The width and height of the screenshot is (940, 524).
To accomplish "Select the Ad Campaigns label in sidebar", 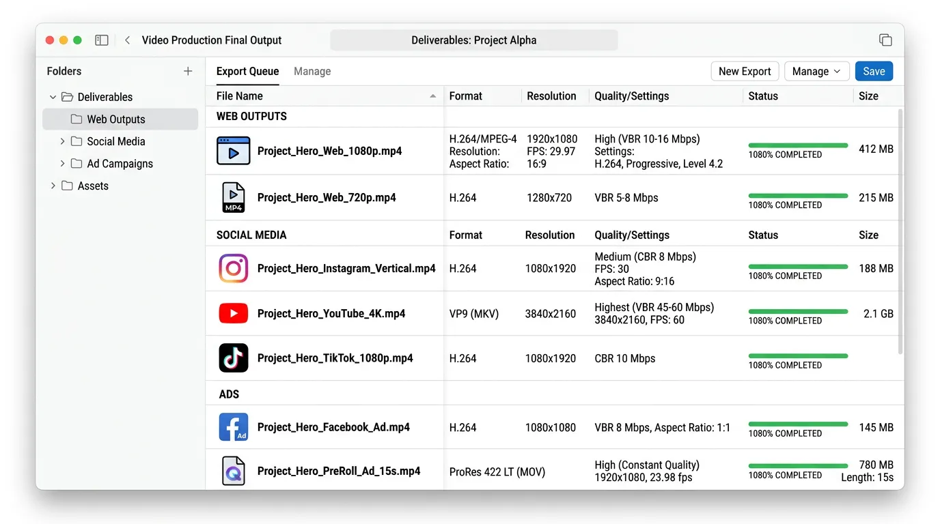I will [x=120, y=164].
